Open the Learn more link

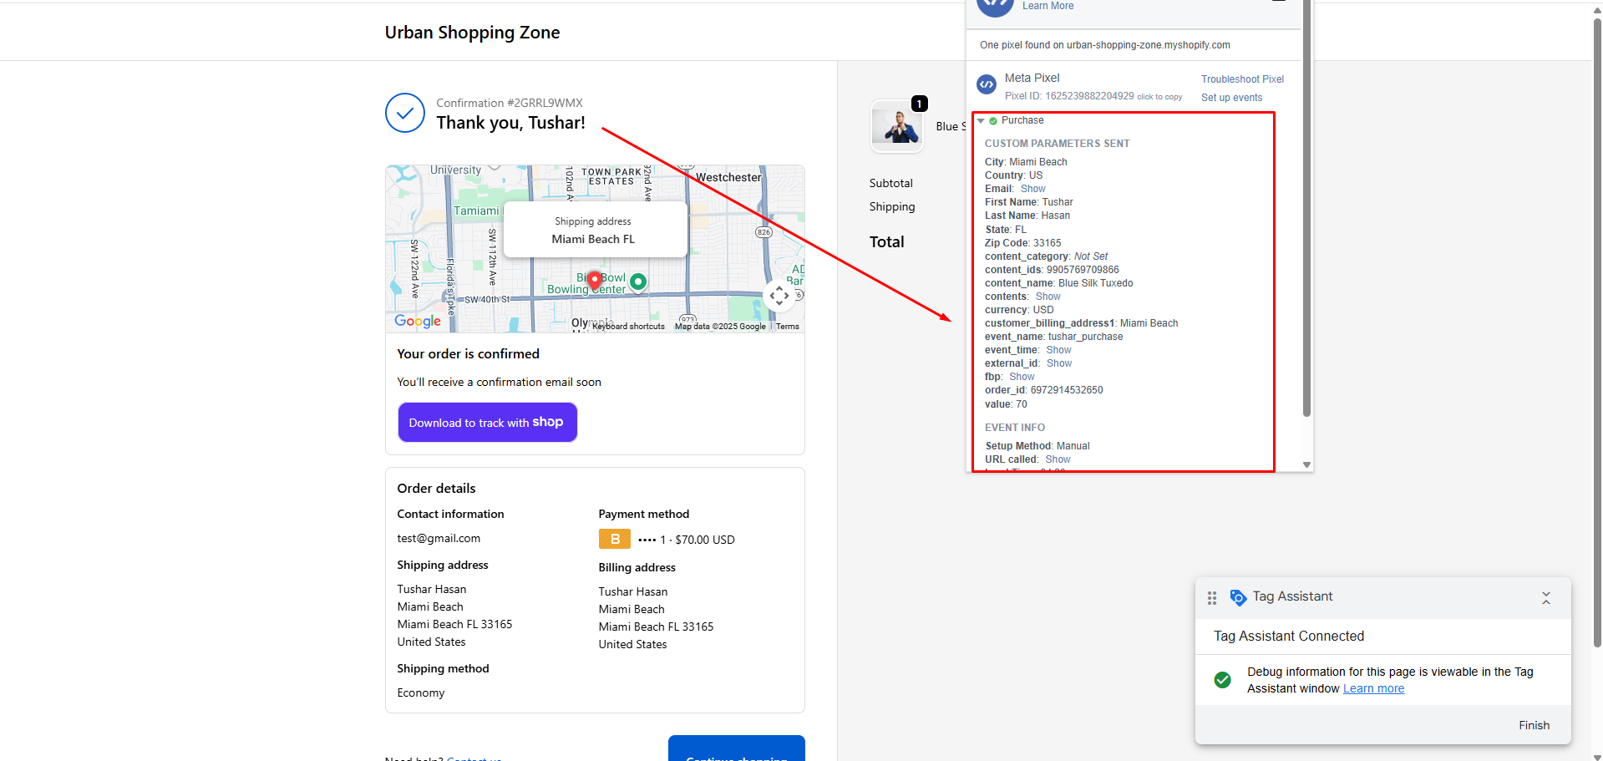(1372, 687)
